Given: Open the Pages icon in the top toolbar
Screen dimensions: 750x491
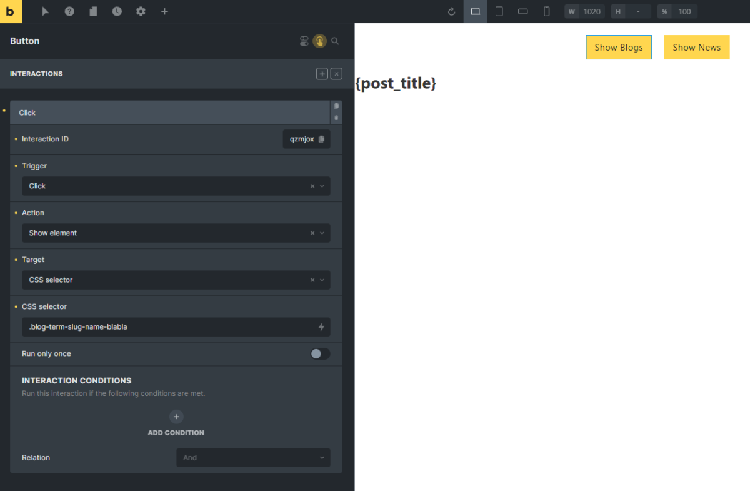Looking at the screenshot, I should coord(93,11).
